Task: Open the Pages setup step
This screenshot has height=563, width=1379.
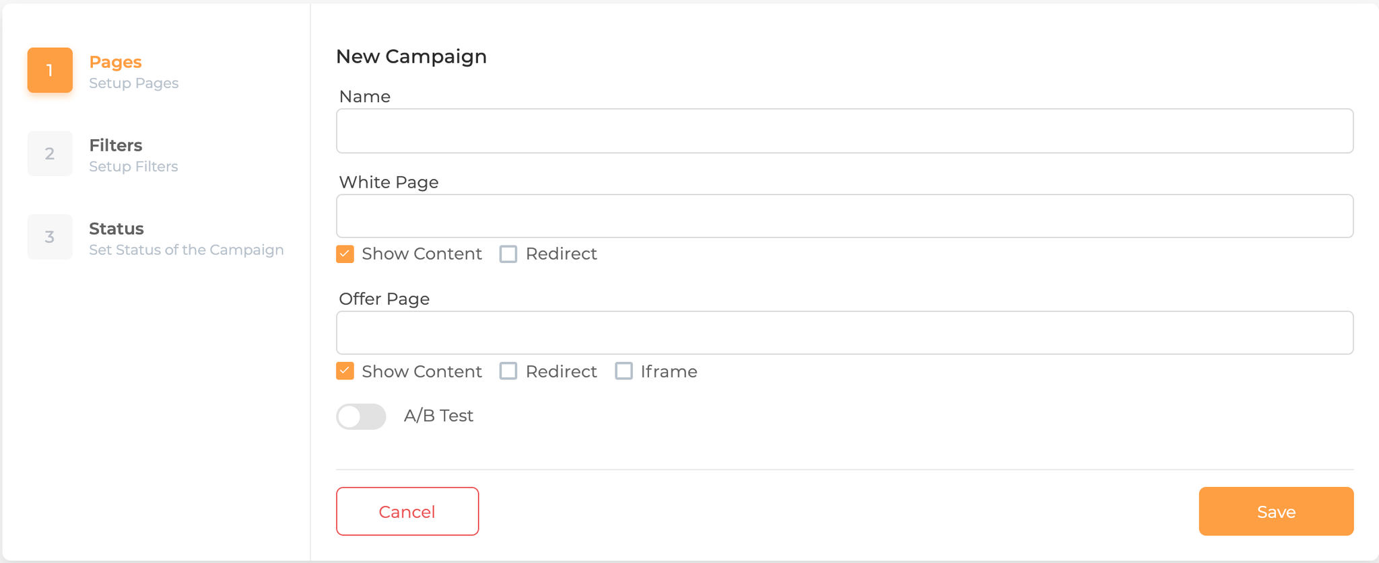Action: [115, 62]
